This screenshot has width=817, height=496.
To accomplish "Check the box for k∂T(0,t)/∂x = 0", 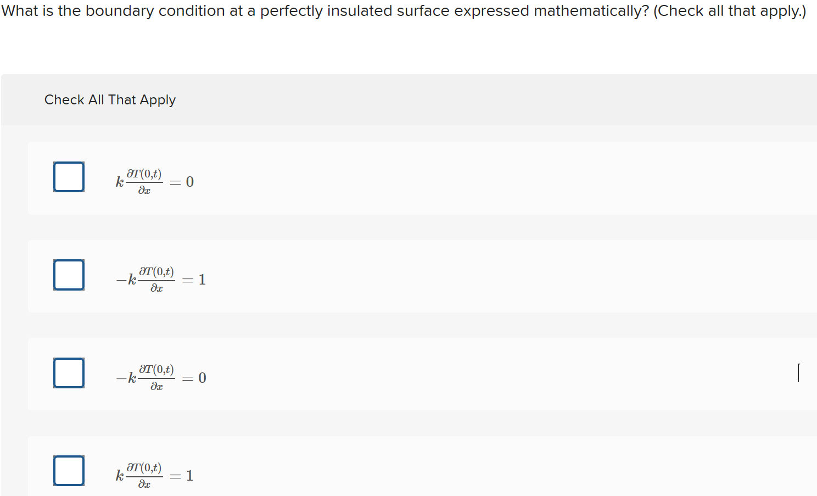I will coord(68,176).
